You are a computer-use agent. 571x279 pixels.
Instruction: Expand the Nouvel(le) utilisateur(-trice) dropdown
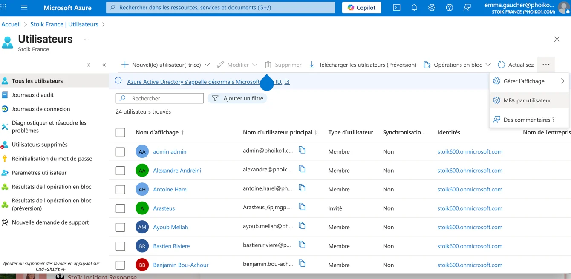coord(207,65)
